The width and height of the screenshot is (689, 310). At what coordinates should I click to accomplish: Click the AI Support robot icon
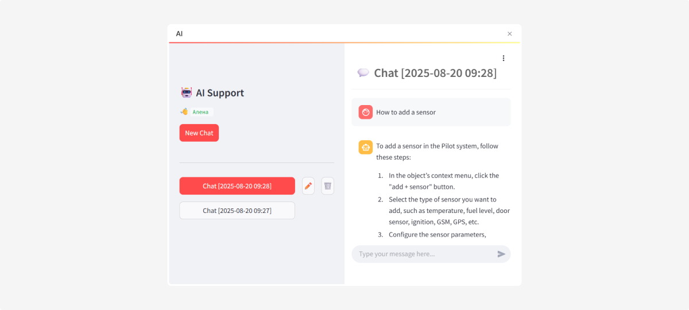[187, 92]
